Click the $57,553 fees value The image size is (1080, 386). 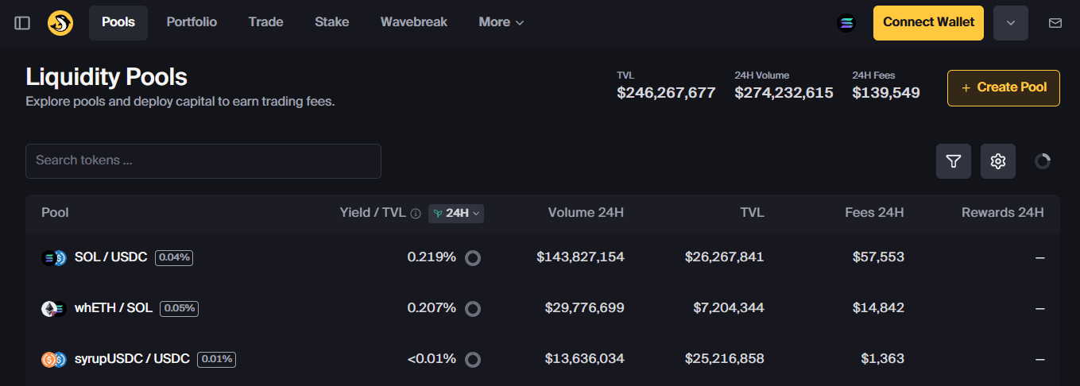tap(878, 257)
